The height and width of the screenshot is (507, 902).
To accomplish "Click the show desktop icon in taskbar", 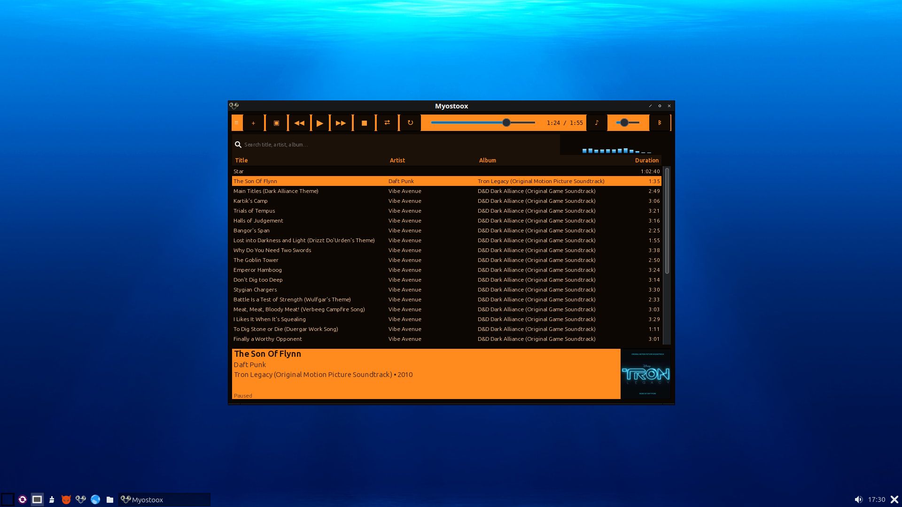I will [37, 499].
